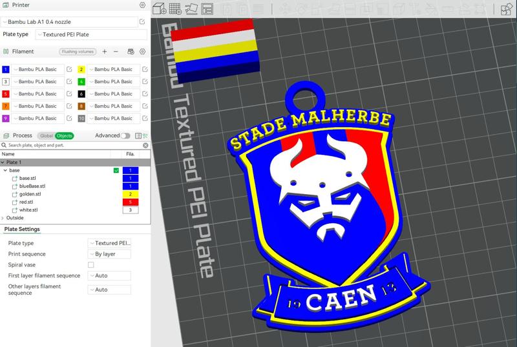
Task: Open First layer filament sequence dropdown
Action: 109,275
